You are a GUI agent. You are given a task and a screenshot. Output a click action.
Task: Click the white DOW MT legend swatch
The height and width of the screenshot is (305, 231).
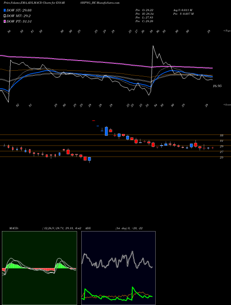[x=5, y=16]
